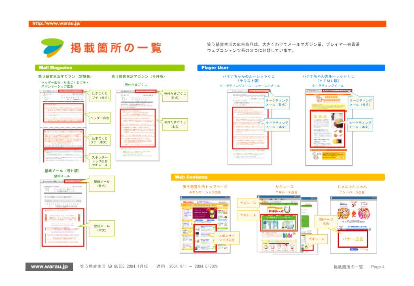414x286 pixels.
Task: Click the たまごくじプチ(件名) callout label
Action: point(100,95)
